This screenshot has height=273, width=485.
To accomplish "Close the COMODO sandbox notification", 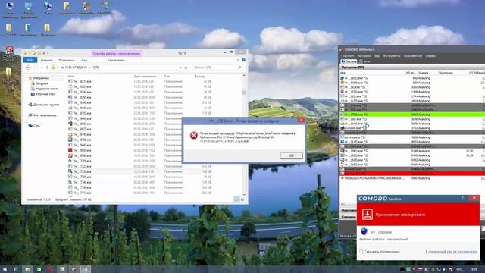I will (x=474, y=198).
